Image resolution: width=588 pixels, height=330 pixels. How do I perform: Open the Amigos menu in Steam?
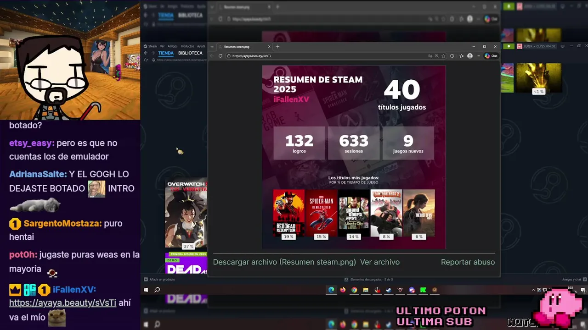point(172,46)
